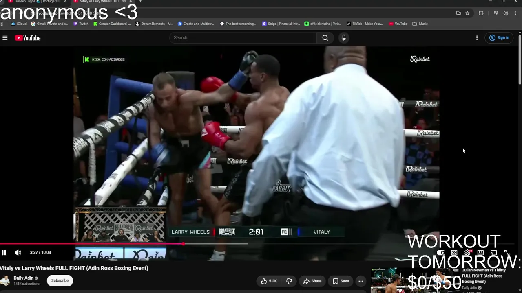
Task: Open the Gmail bookmark
Action: pos(50,24)
